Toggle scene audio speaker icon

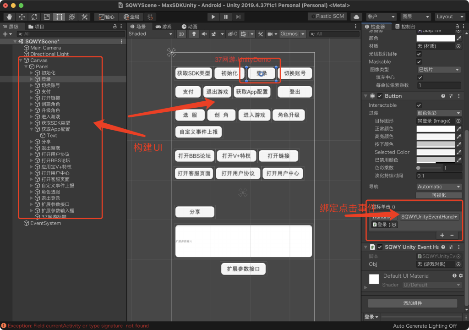(204, 34)
